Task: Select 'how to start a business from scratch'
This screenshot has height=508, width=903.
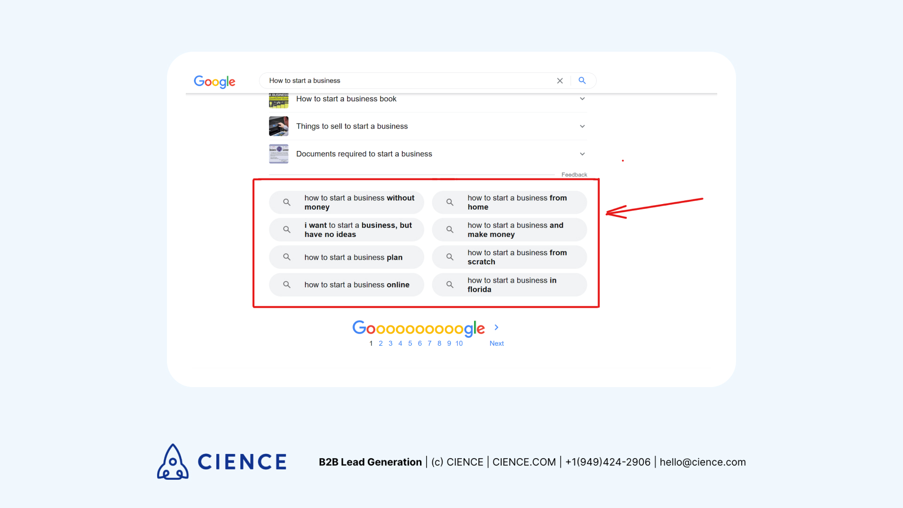Action: (517, 257)
